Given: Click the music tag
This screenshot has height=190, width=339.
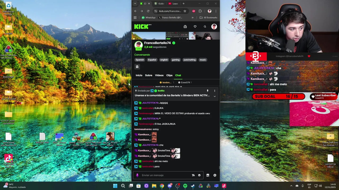Looking at the screenshot, I should coord(203,60).
